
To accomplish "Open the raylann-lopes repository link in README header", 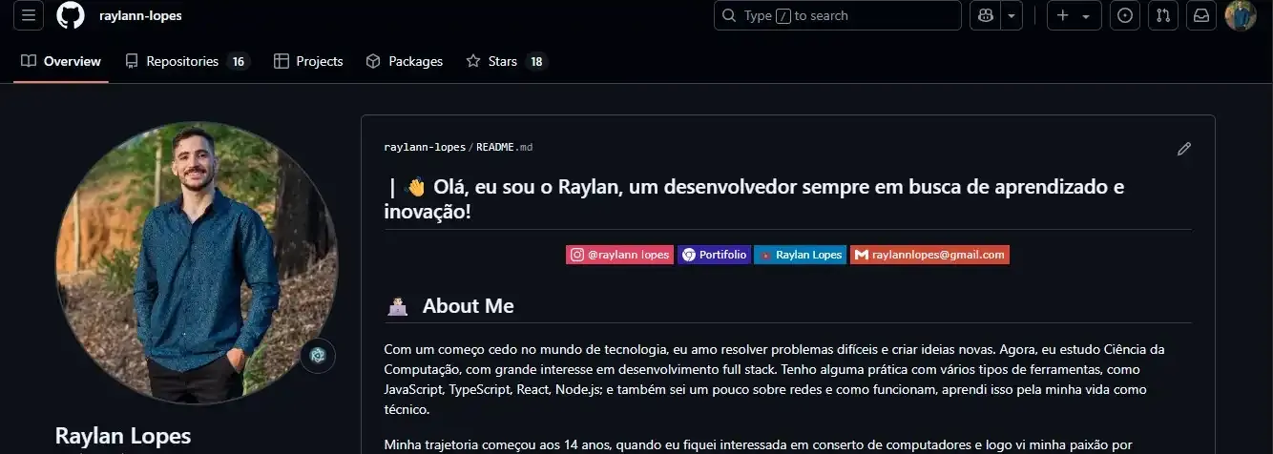I will [x=425, y=147].
